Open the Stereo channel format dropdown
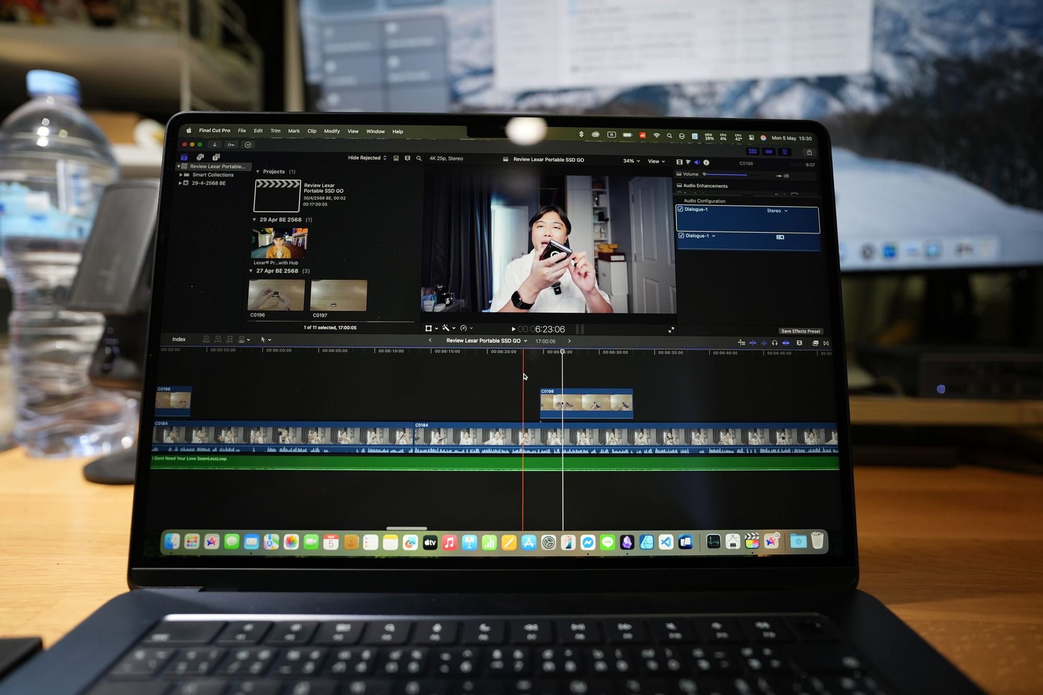 (777, 211)
